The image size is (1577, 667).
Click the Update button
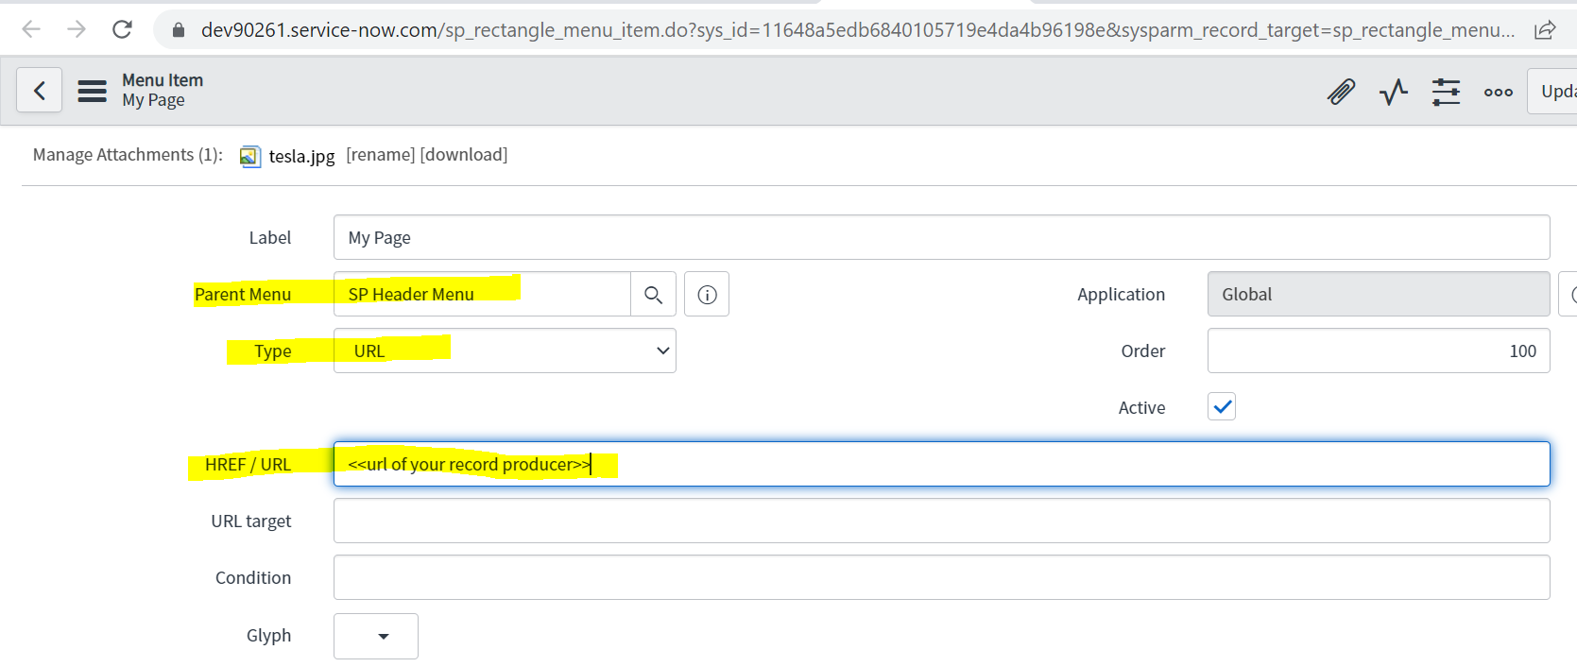coord(1552,91)
